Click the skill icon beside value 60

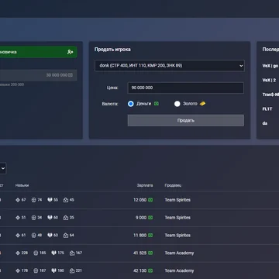(x=50, y=218)
